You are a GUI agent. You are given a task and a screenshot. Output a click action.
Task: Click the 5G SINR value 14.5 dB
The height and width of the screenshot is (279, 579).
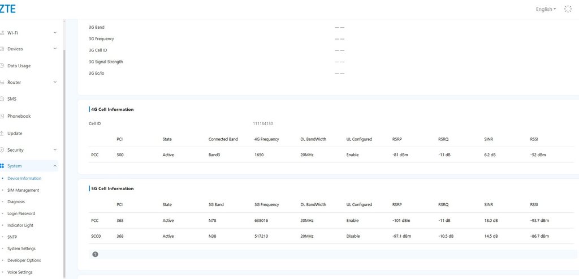491,236
